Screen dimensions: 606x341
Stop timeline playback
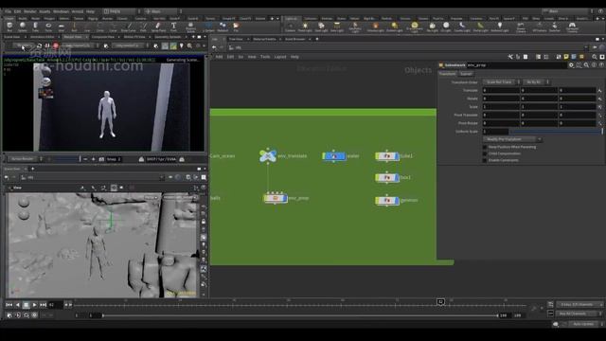26,305
